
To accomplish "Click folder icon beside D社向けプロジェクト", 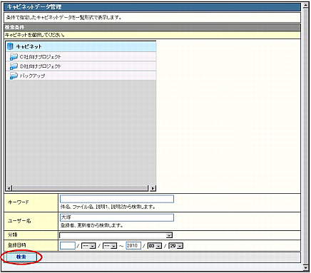I will tap(14, 66).
